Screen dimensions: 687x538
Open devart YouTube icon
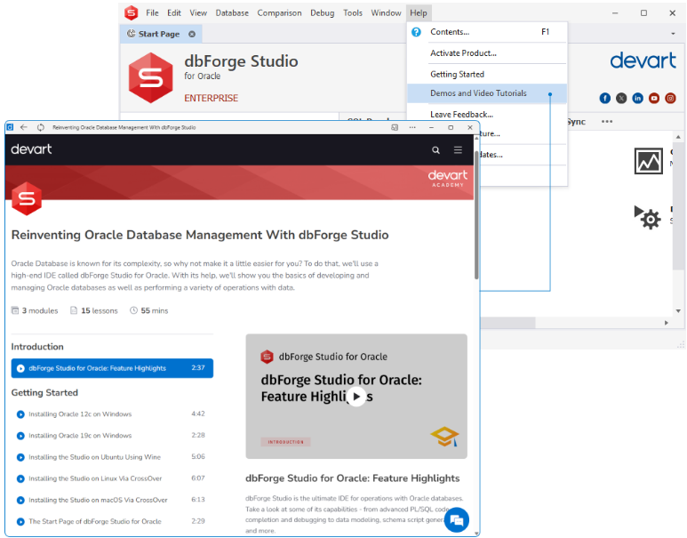point(654,98)
